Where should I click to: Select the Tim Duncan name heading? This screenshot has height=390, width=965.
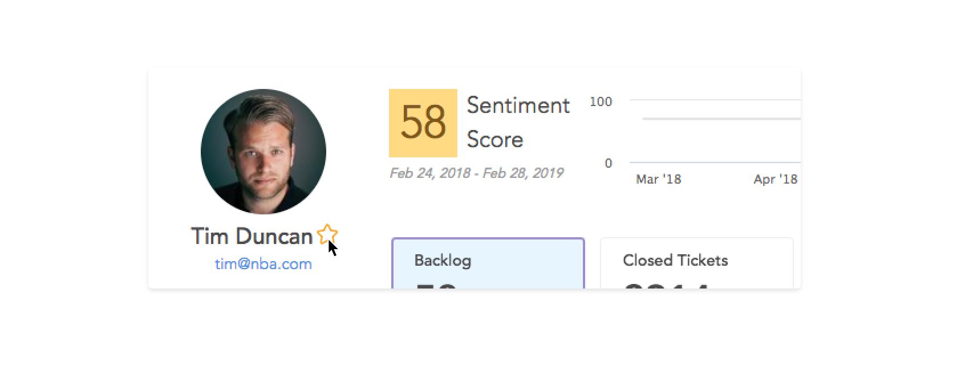tap(252, 236)
